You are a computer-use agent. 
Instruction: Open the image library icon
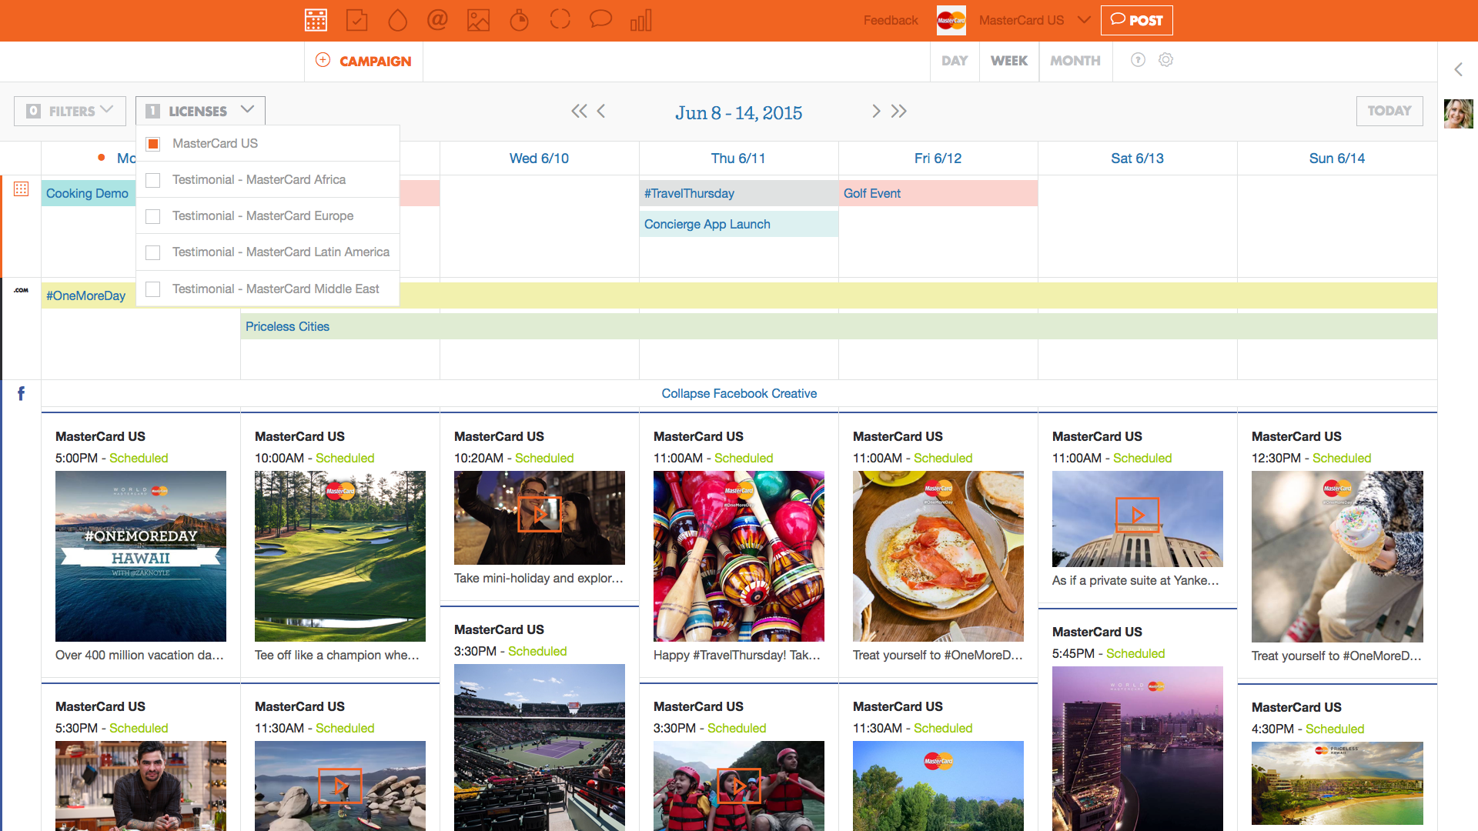pyautogui.click(x=478, y=20)
